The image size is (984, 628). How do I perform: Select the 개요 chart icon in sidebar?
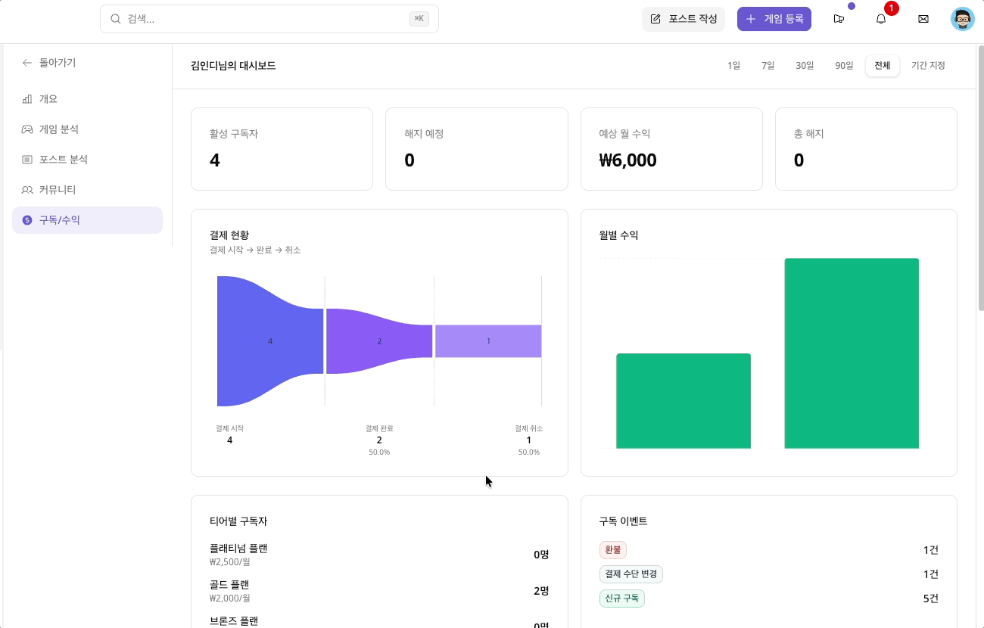(x=27, y=99)
